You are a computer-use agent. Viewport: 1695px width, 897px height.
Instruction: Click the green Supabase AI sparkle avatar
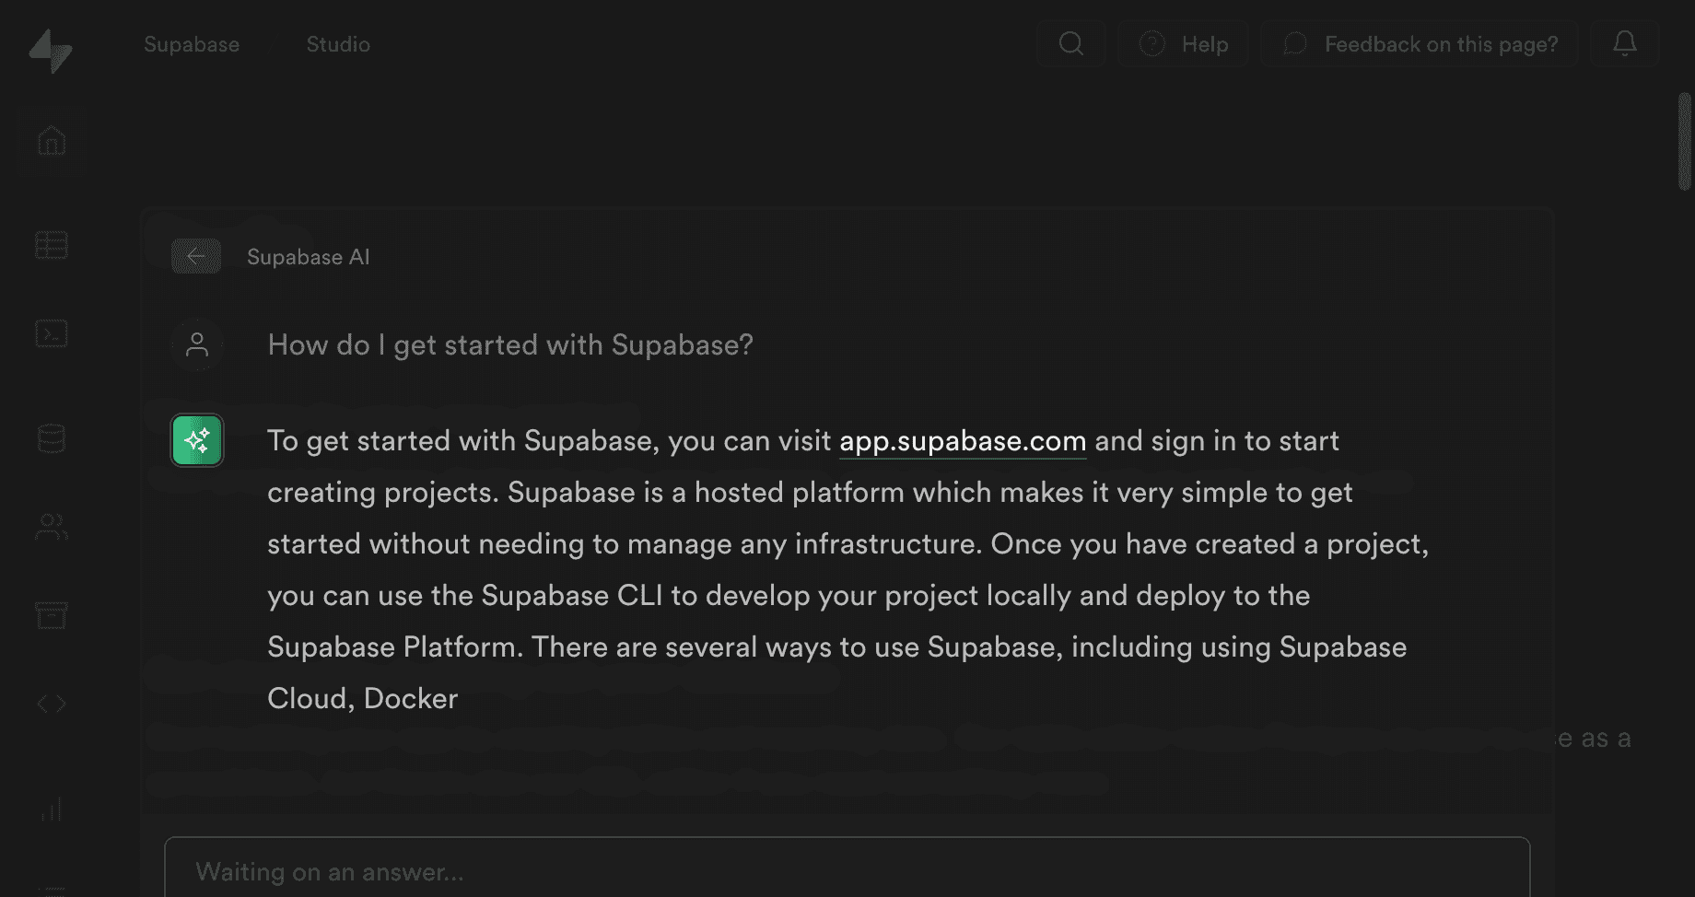pyautogui.click(x=197, y=440)
